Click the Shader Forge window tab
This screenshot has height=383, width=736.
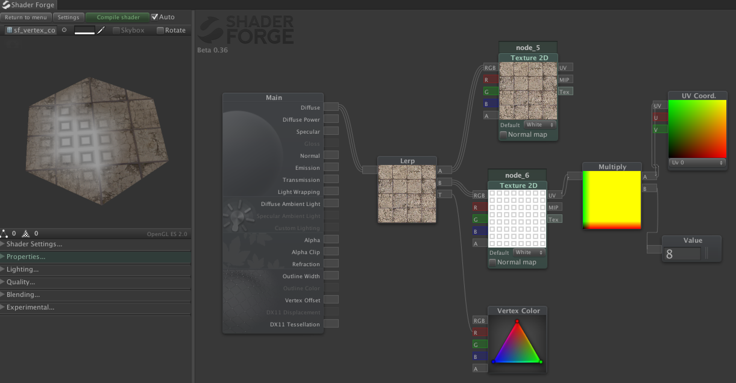(28, 5)
